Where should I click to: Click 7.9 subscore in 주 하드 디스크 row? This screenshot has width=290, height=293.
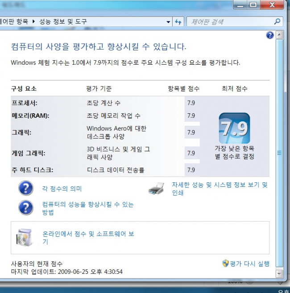pos(191,170)
